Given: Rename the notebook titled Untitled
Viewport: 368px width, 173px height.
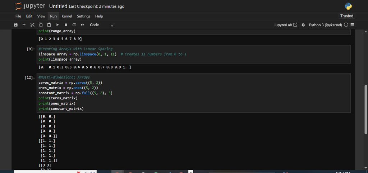Looking at the screenshot, I should [58, 6].
